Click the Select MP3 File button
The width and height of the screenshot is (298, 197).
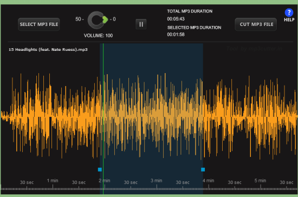coord(39,24)
